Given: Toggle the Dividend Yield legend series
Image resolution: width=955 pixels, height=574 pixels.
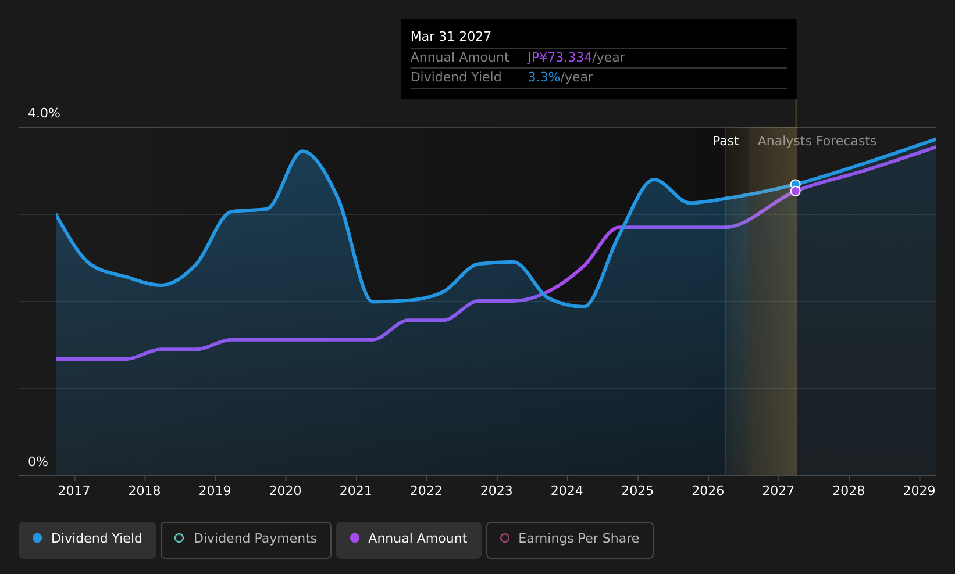Looking at the screenshot, I should click(87, 540).
